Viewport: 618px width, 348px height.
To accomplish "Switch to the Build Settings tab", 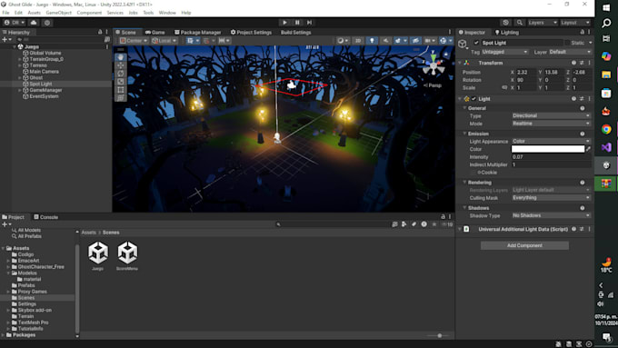I will coord(295,33).
